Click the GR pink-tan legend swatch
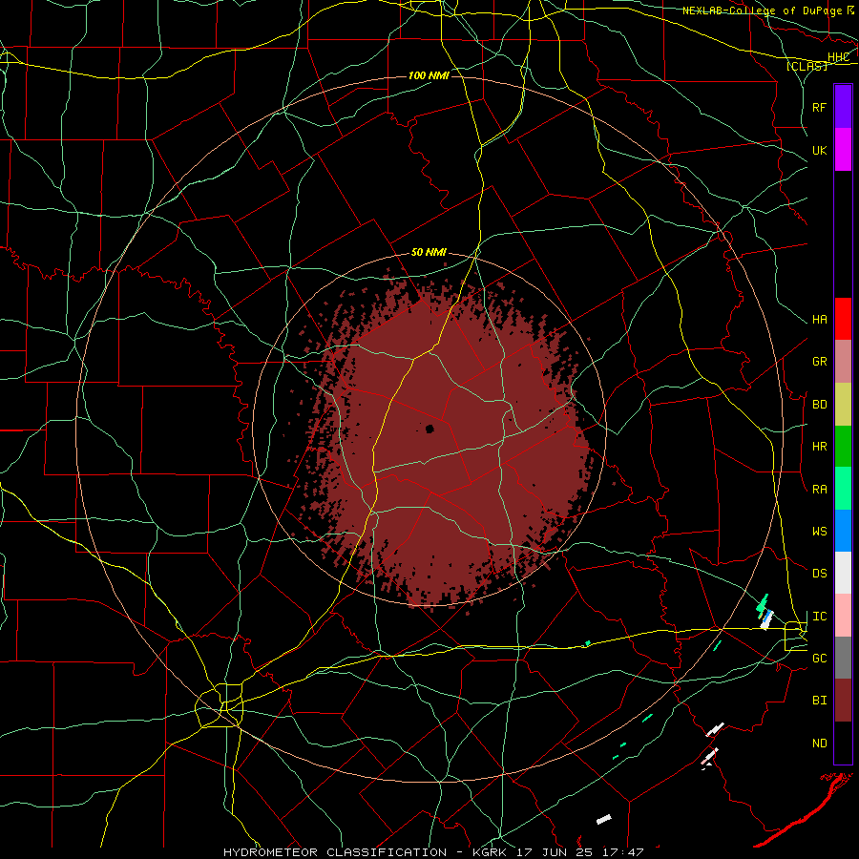 pyautogui.click(x=843, y=362)
